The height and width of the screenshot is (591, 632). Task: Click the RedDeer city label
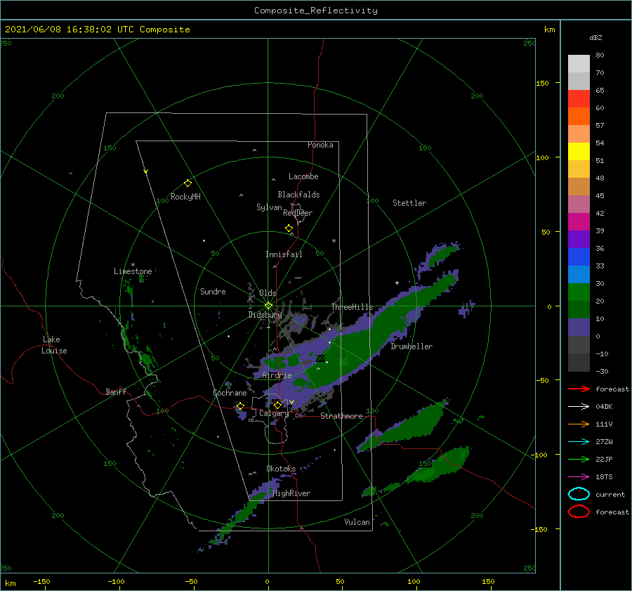pos(298,213)
